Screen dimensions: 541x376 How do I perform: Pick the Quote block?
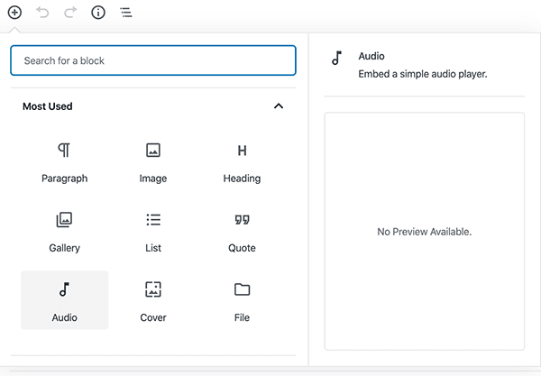click(242, 231)
